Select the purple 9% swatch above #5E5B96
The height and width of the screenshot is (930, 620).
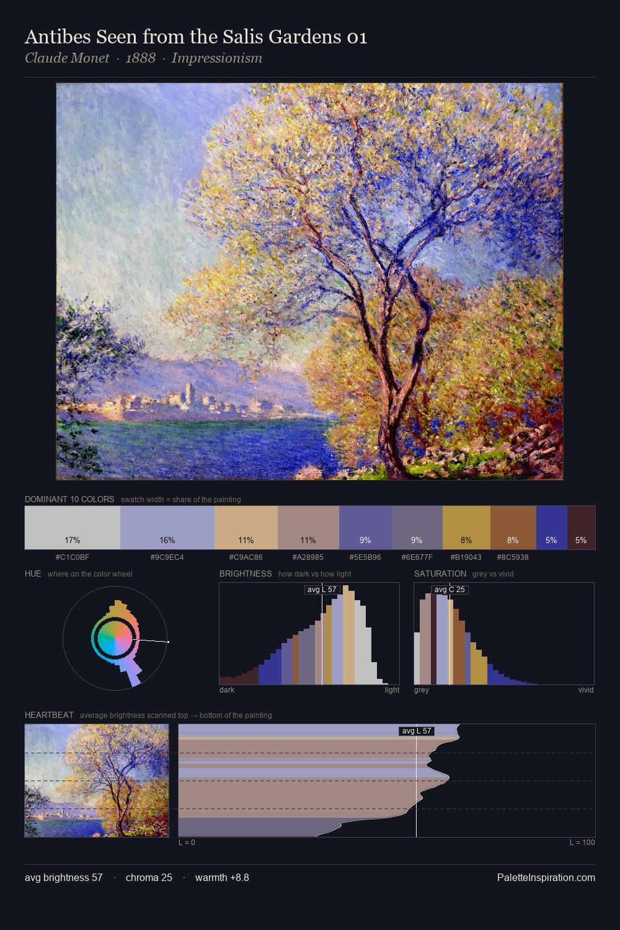[365, 528]
